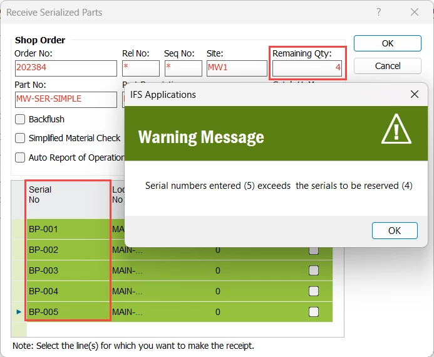The width and height of the screenshot is (434, 357).
Task: Click the MAIN-... location cell in BP-004 row
Action: (x=127, y=291)
